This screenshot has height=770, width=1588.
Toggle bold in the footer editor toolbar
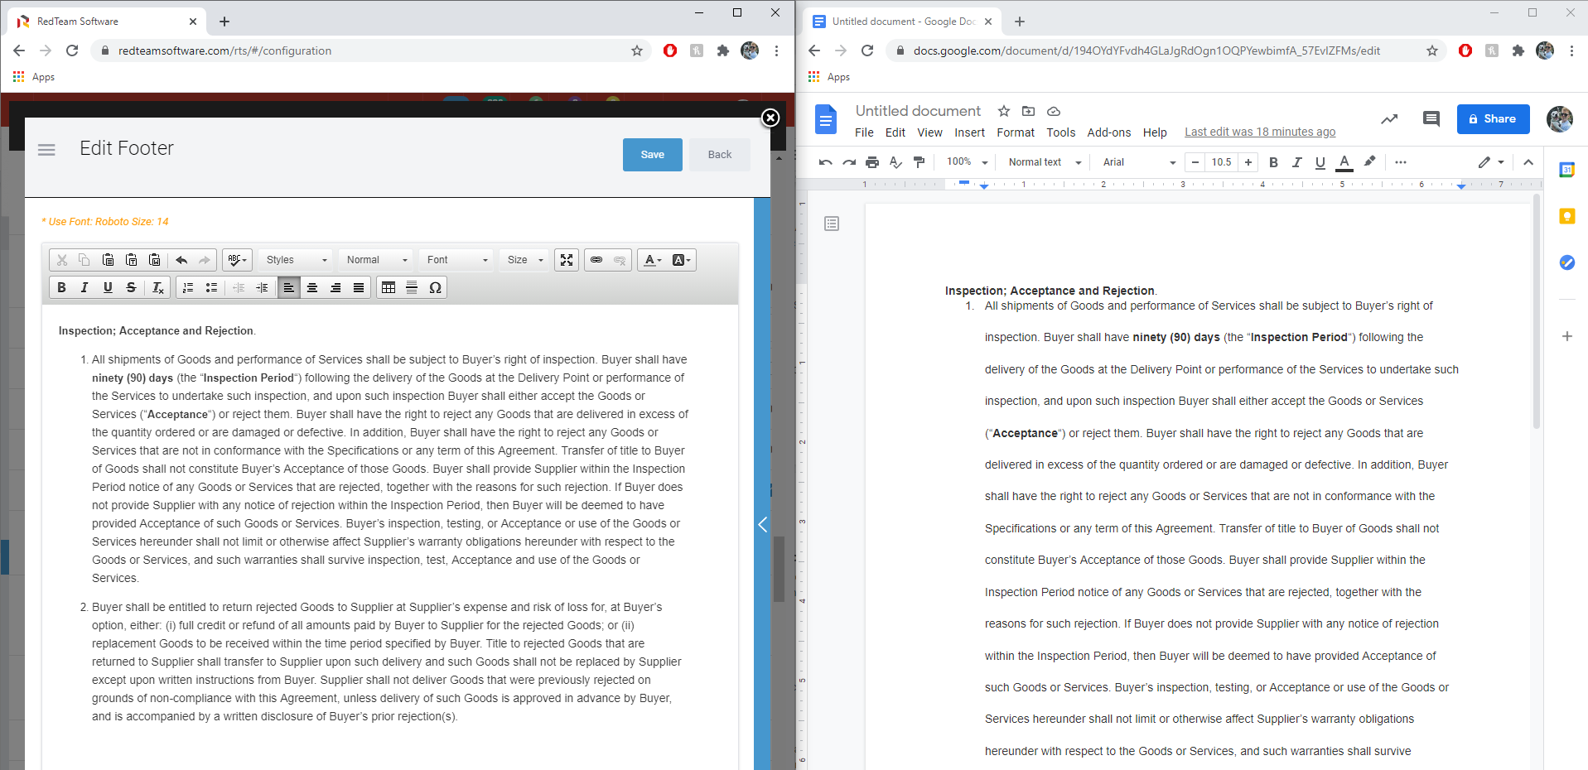point(61,287)
